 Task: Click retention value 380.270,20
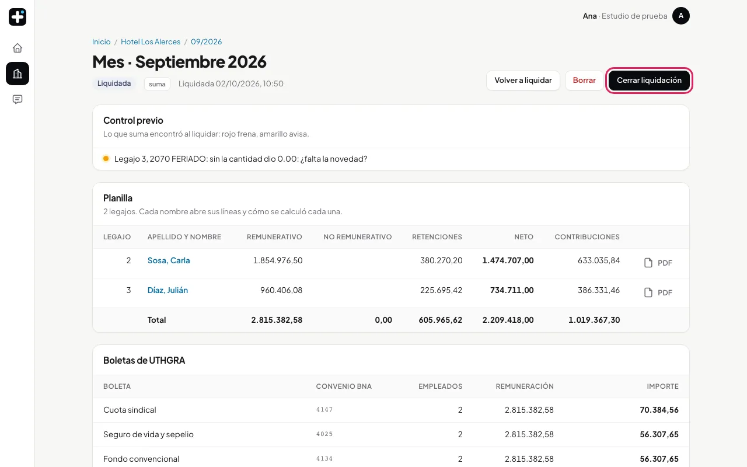coord(441,260)
